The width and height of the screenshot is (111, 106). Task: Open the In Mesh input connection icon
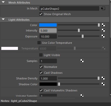tap(103, 8)
